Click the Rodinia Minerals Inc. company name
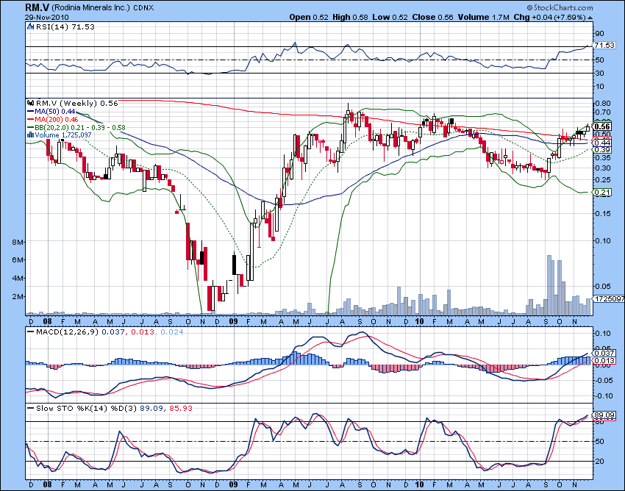The image size is (625, 491). click(x=91, y=7)
